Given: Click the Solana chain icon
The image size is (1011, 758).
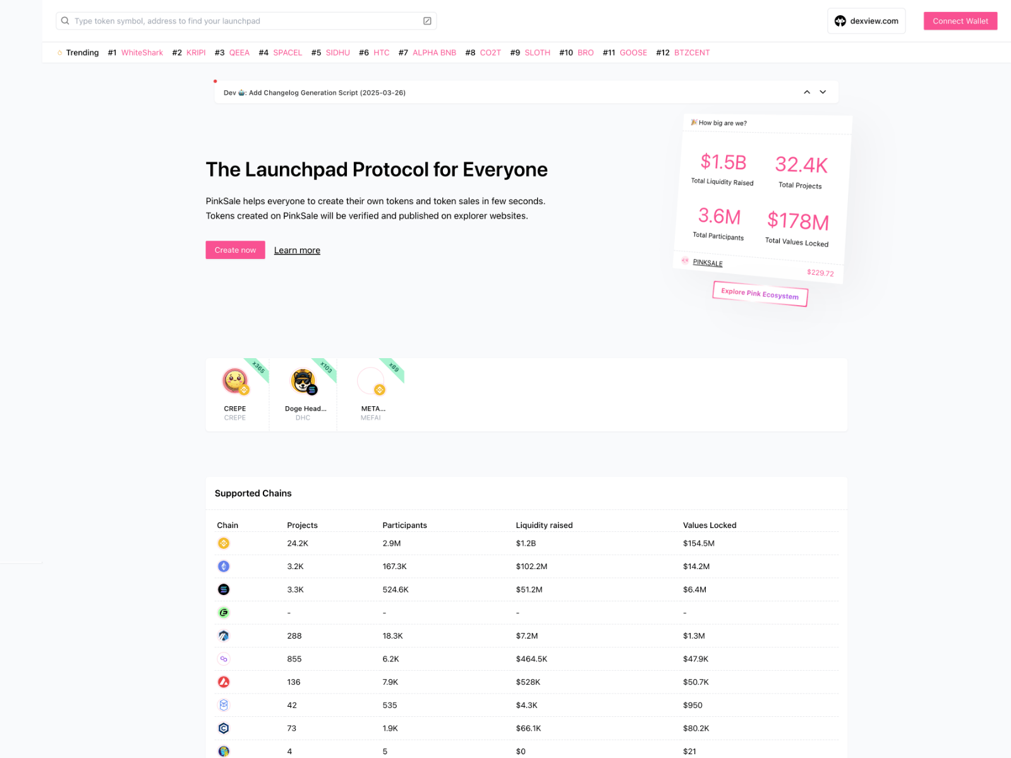Looking at the screenshot, I should click(x=224, y=589).
